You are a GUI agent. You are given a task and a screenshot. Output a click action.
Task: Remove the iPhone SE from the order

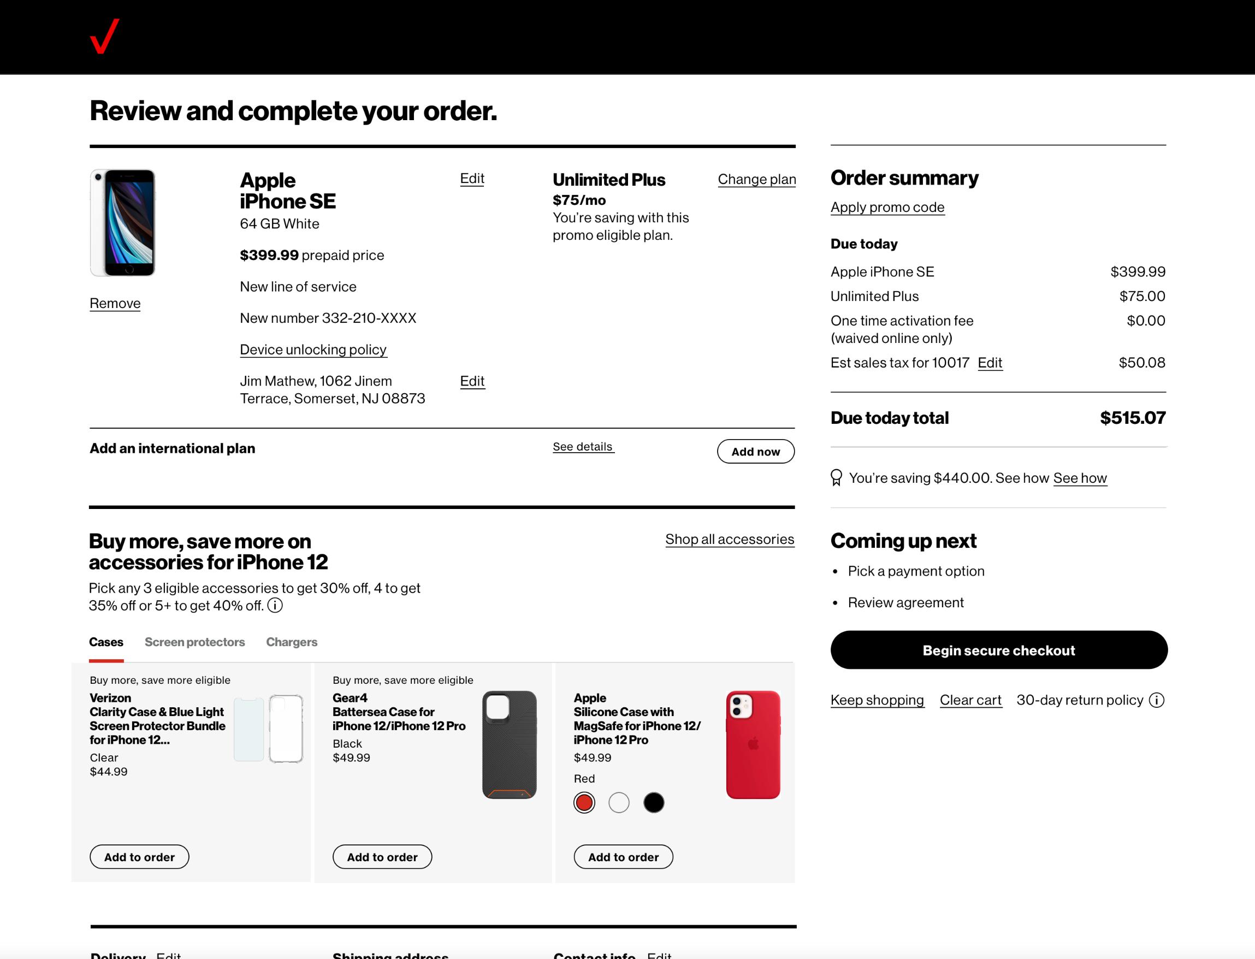[115, 303]
